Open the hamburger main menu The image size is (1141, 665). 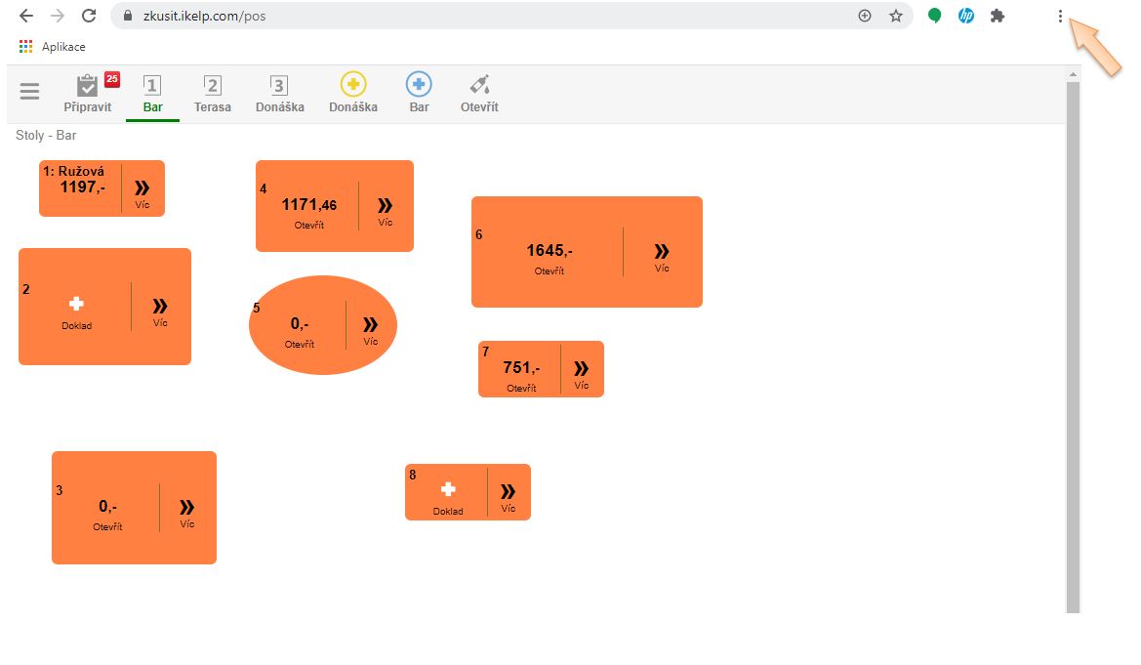tap(30, 92)
